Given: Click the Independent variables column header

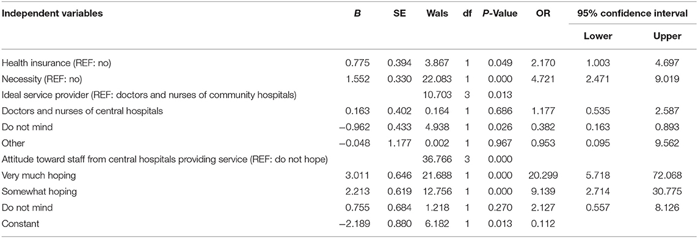Looking at the screenshot, I should (52, 13).
